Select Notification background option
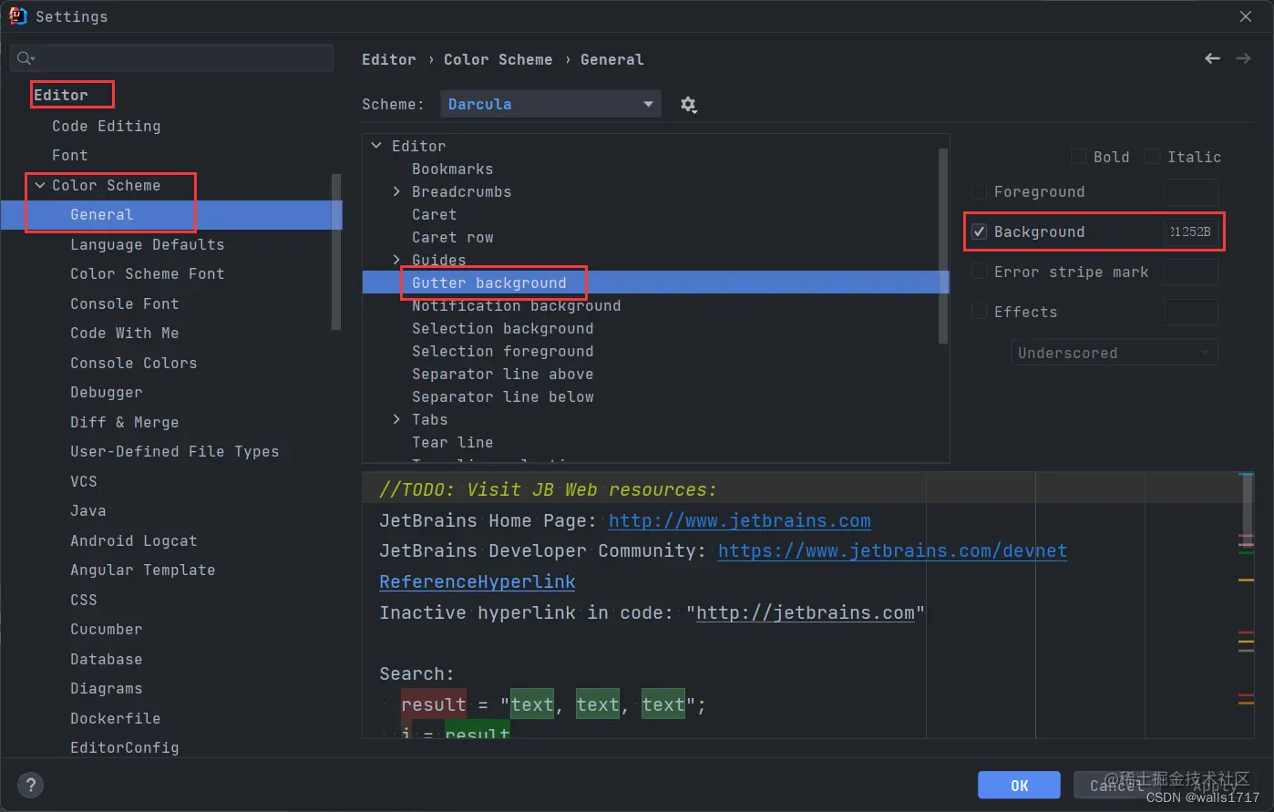Screen dimensions: 1274x812 [516, 305]
